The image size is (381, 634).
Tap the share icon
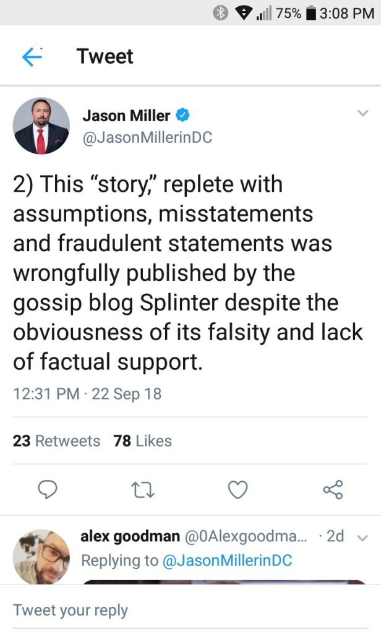click(x=333, y=490)
